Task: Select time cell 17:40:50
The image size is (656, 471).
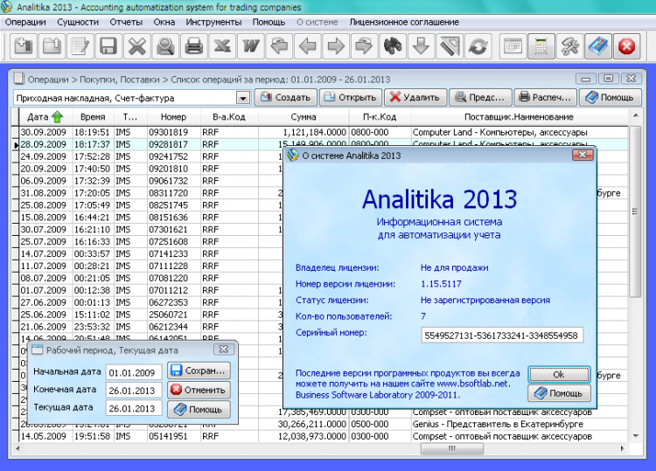Action: pos(93,169)
